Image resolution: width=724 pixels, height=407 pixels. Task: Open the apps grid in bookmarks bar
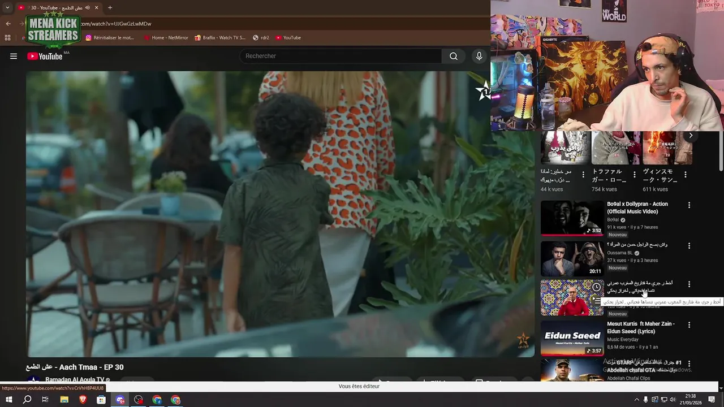click(x=7, y=37)
